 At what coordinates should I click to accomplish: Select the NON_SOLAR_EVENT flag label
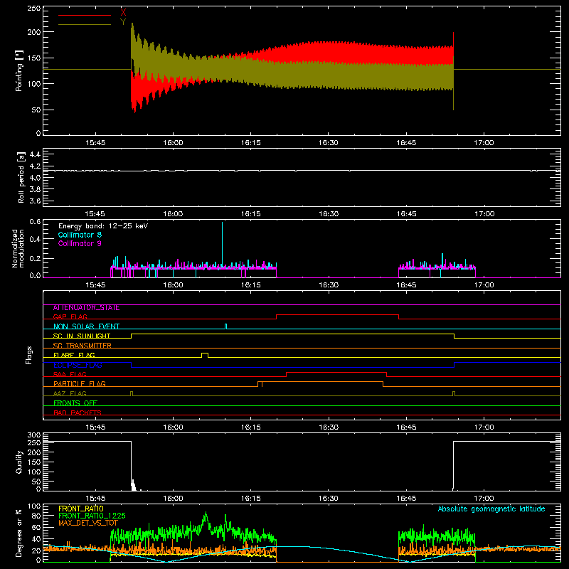tap(86, 326)
